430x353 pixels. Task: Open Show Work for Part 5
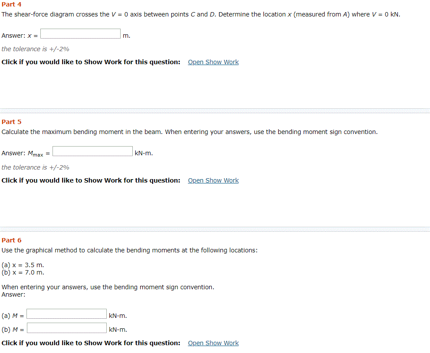[x=213, y=180]
